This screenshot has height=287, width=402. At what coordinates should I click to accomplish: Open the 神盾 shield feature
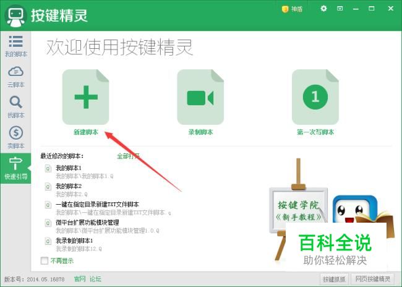pos(292,9)
